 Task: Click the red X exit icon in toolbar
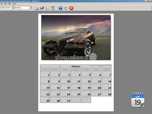(x=71, y=8)
